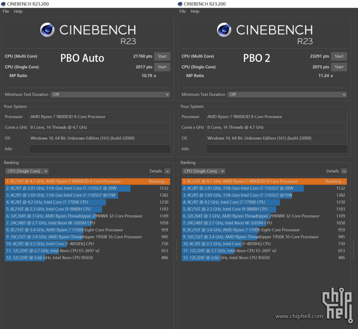Viewport: 358px width, 329px height.
Task: Click Cinebench app icon in left title bar
Action: pyautogui.click(x=3, y=4)
